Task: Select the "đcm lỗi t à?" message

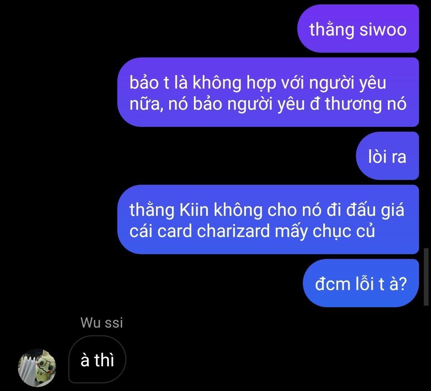Action: [361, 283]
